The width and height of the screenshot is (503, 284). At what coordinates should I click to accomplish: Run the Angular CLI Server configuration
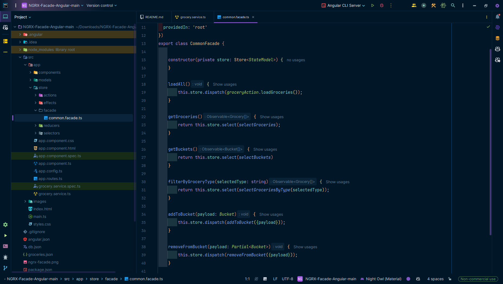tap(373, 5)
